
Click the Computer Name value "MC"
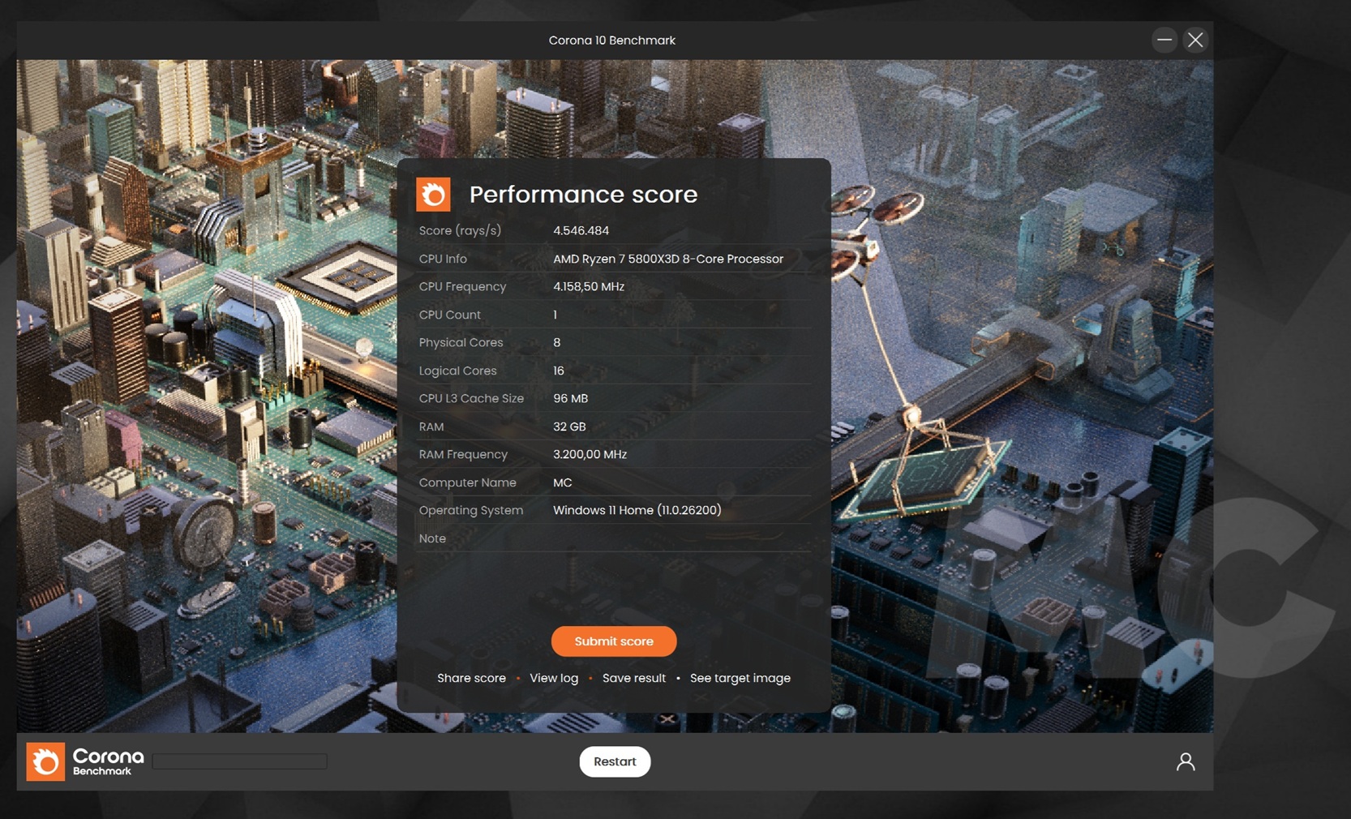[x=563, y=482]
